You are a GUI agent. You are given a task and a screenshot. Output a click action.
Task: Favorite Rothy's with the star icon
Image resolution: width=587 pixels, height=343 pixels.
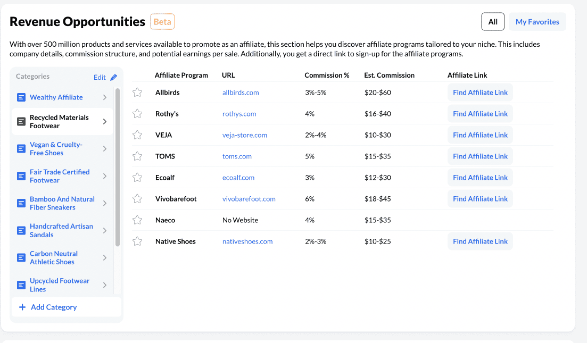137,114
